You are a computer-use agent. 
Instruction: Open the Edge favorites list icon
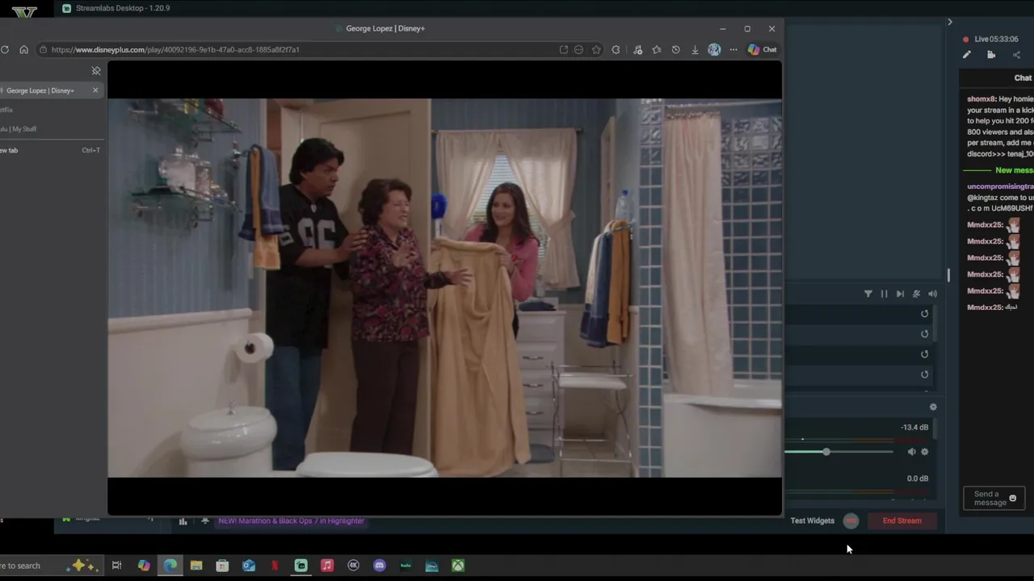point(657,49)
